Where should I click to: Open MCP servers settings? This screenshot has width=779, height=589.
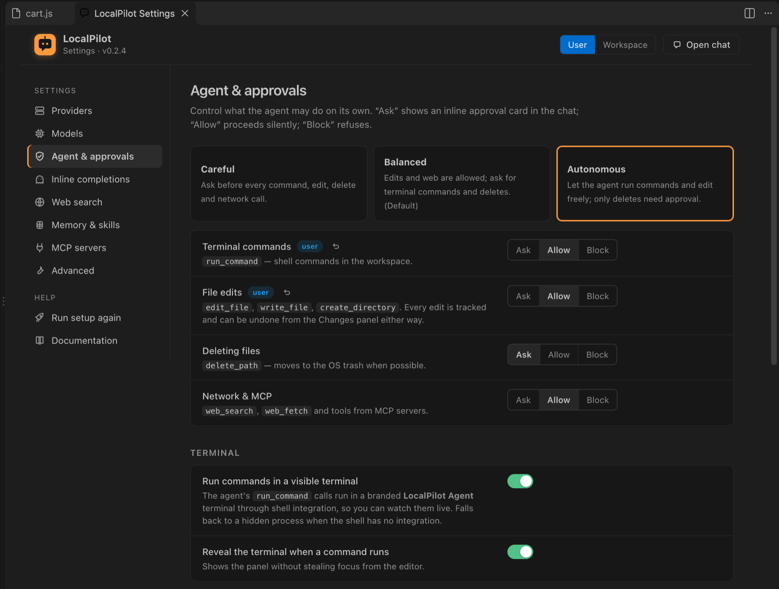pyautogui.click(x=95, y=248)
